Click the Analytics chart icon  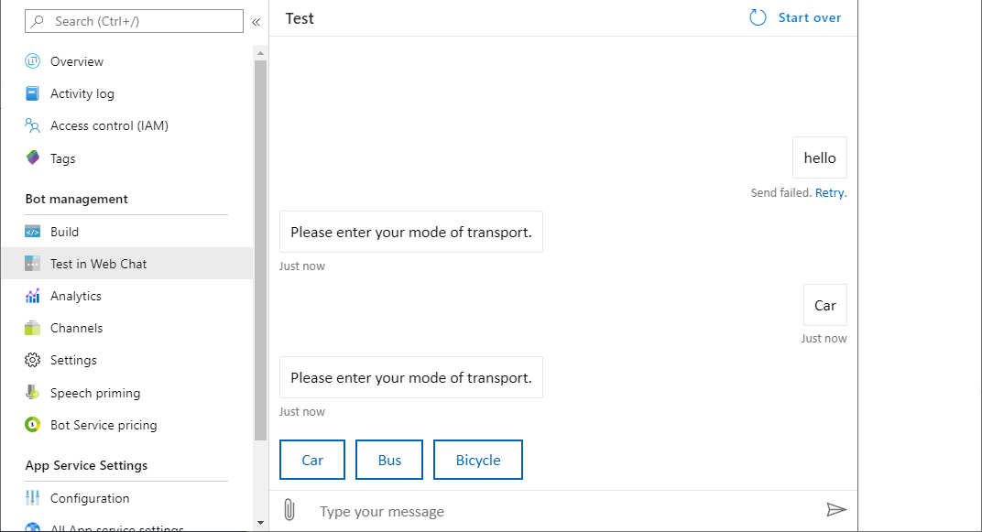click(33, 296)
